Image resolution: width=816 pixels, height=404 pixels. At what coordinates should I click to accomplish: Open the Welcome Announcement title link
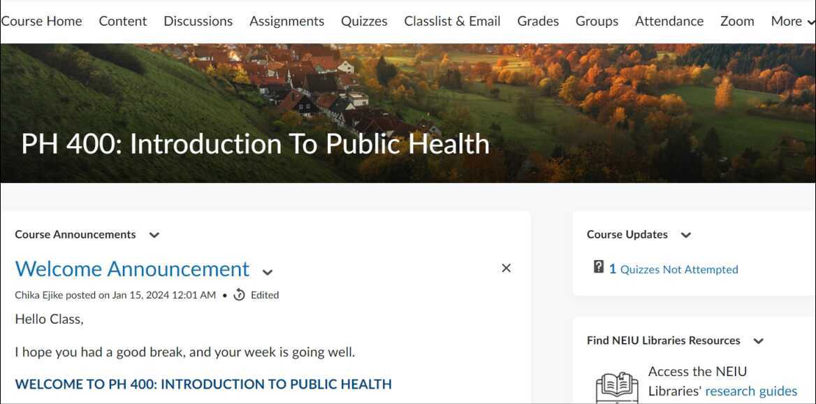click(132, 269)
